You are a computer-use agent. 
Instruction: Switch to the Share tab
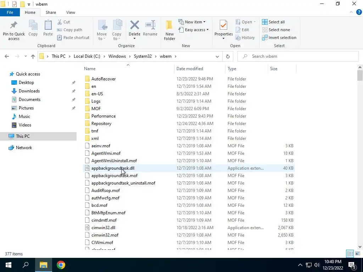click(51, 12)
